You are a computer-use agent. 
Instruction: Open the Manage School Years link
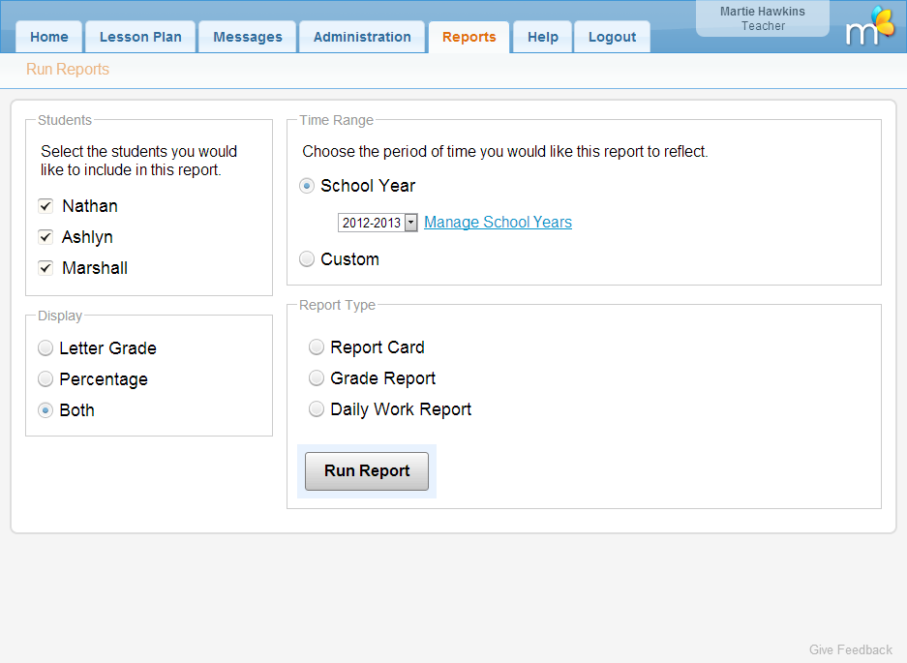pyautogui.click(x=498, y=223)
